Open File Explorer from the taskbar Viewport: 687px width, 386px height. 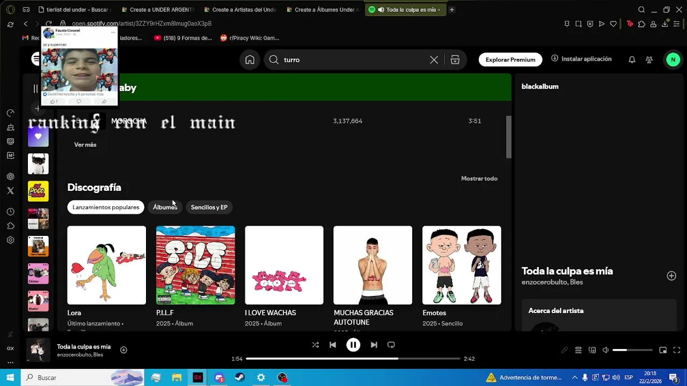tap(177, 377)
